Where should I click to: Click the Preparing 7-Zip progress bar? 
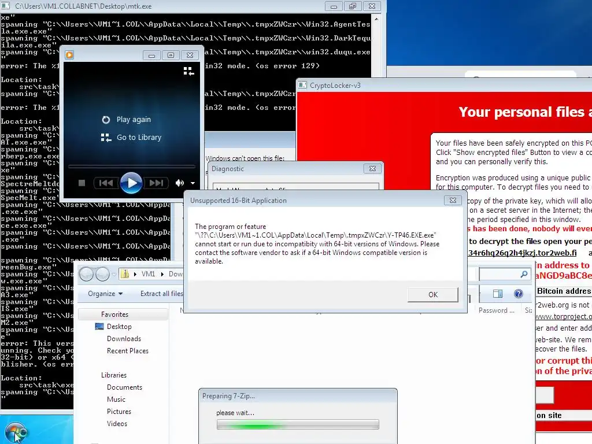point(298,424)
